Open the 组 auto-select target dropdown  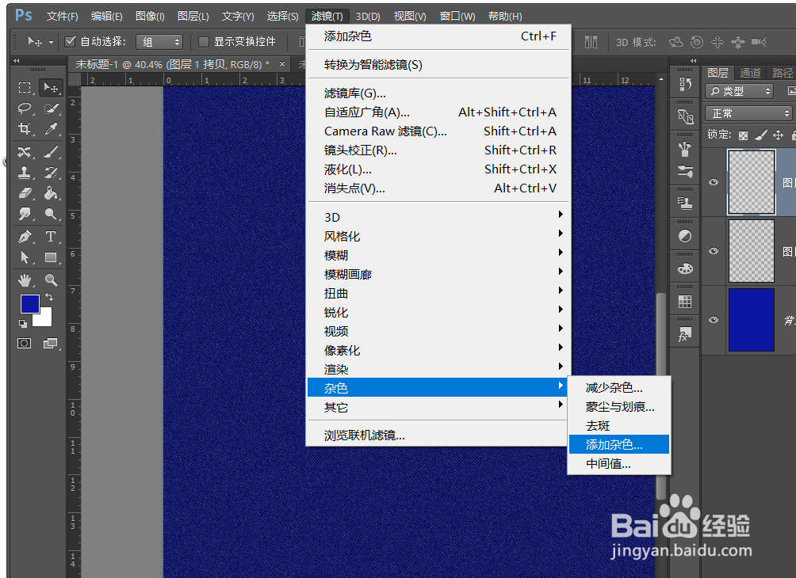tap(159, 41)
